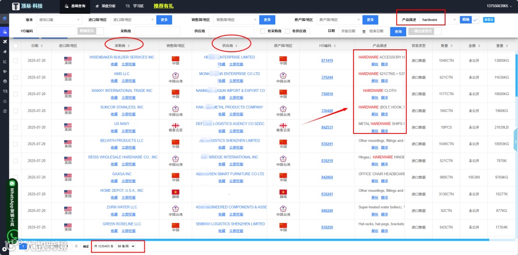Open buyer link US NAVY
This screenshot has height=255, width=518.
[121, 124]
